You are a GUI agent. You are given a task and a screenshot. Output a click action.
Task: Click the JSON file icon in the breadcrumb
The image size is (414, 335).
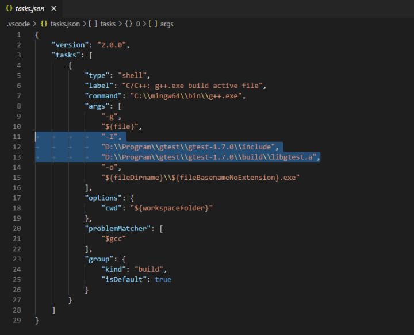click(44, 24)
